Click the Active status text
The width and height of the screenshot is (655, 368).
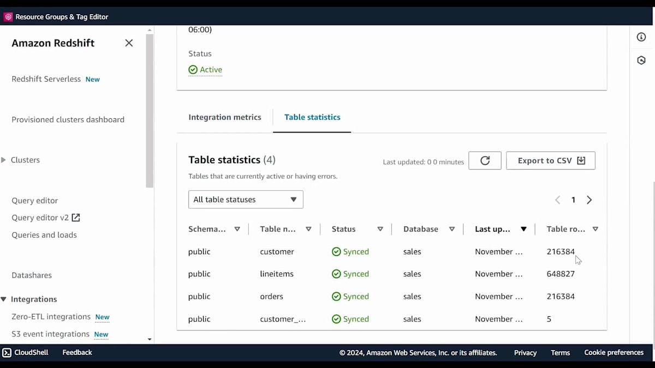pyautogui.click(x=211, y=70)
